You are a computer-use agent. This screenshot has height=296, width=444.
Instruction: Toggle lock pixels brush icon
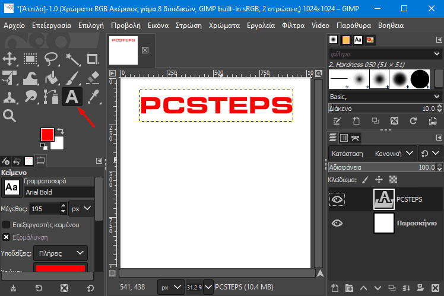(365, 179)
